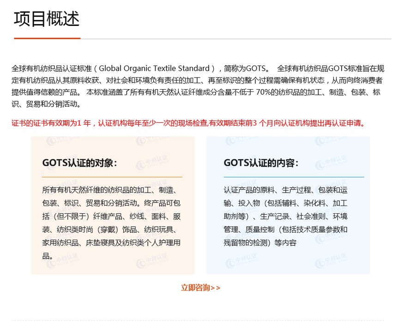This screenshot has width=397, height=327.
Task: Select the red certificate validity notice text
Action: pyautogui.click(x=189, y=123)
